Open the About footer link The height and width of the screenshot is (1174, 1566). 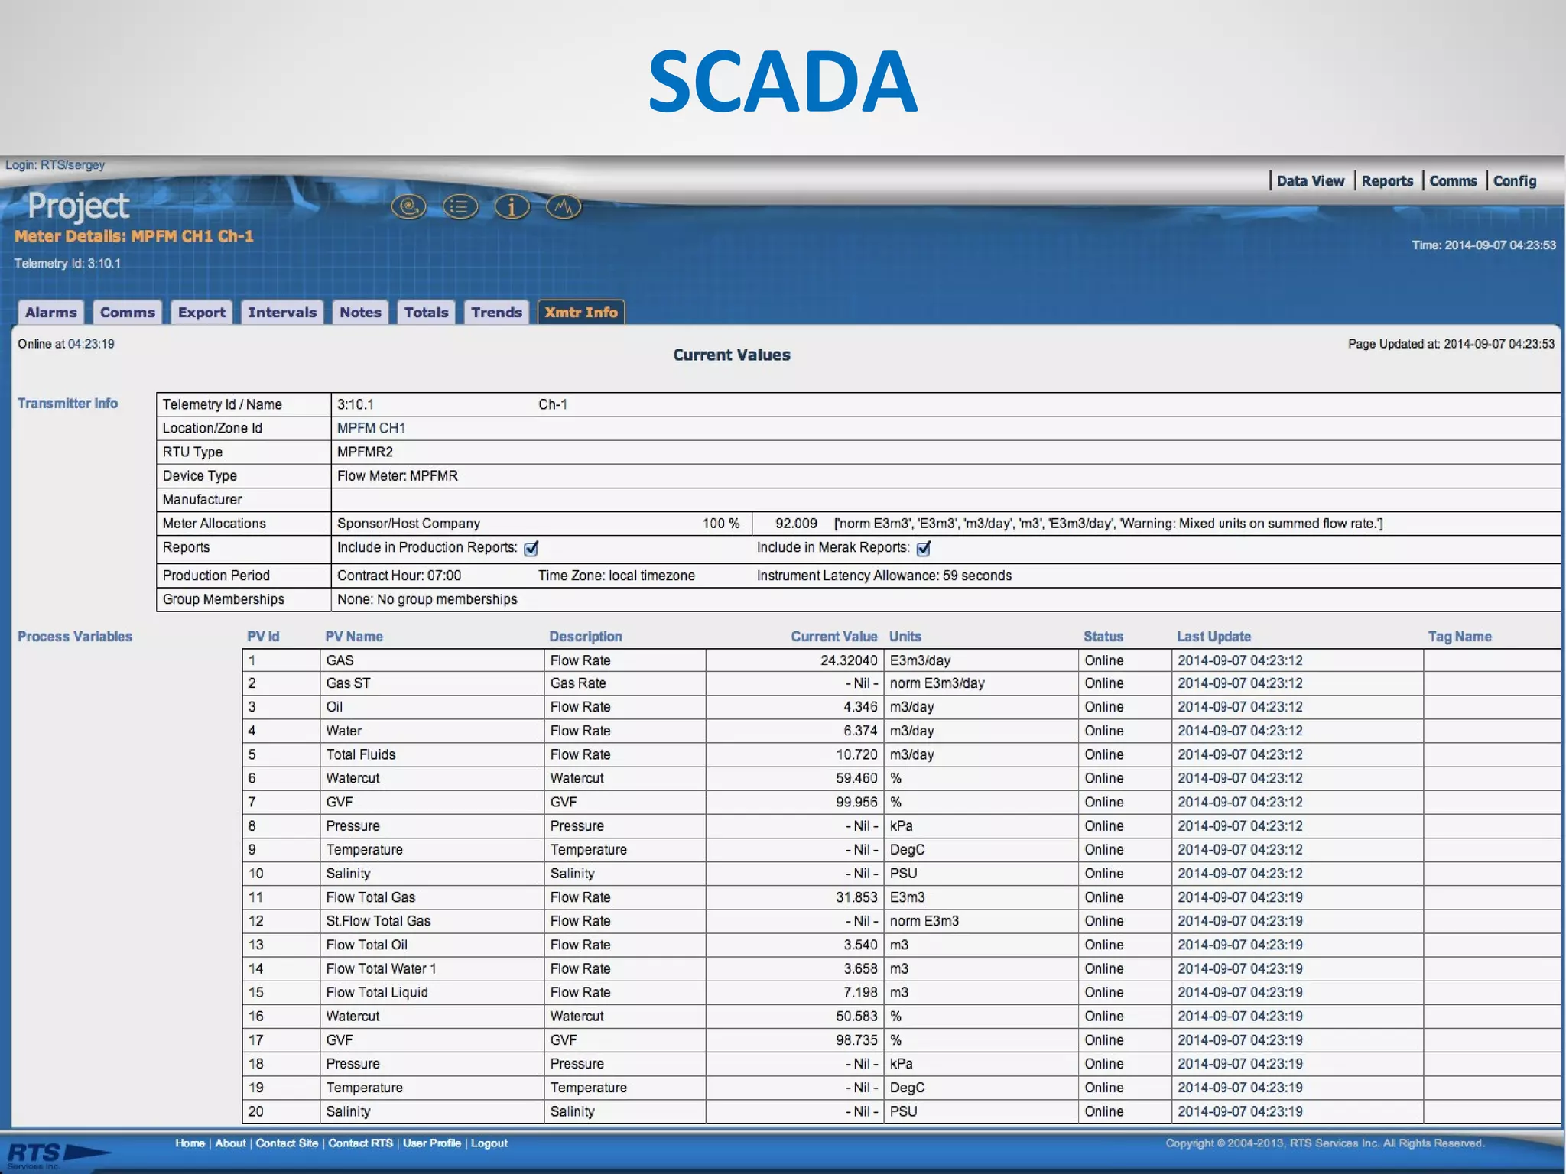point(230,1143)
